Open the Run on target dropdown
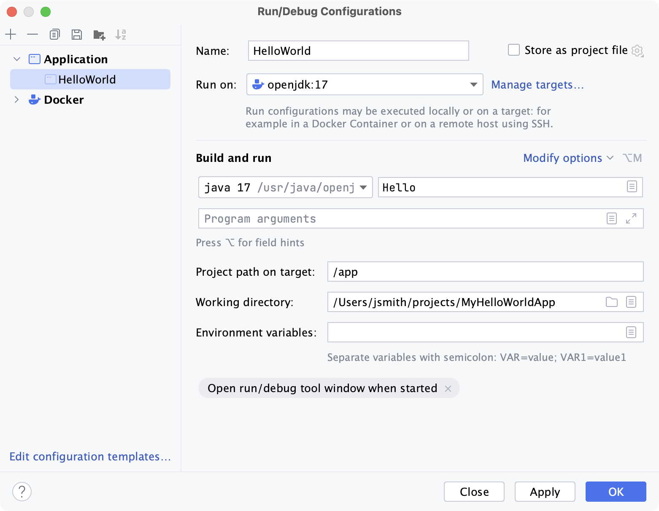Viewport: 659px width, 511px height. coord(473,84)
